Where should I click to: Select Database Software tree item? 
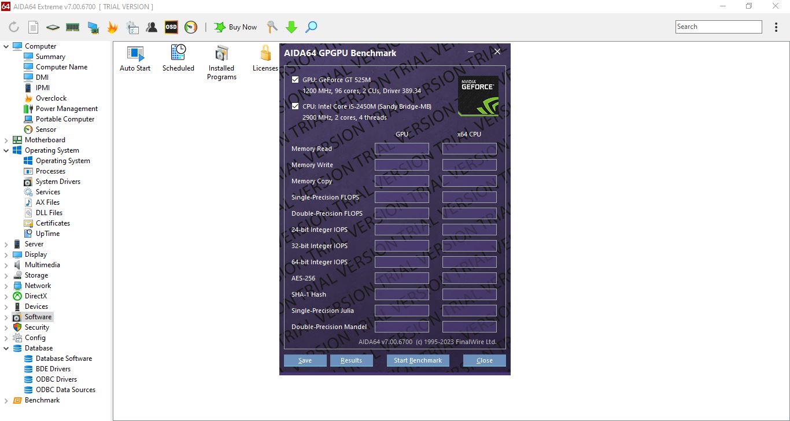(x=64, y=359)
